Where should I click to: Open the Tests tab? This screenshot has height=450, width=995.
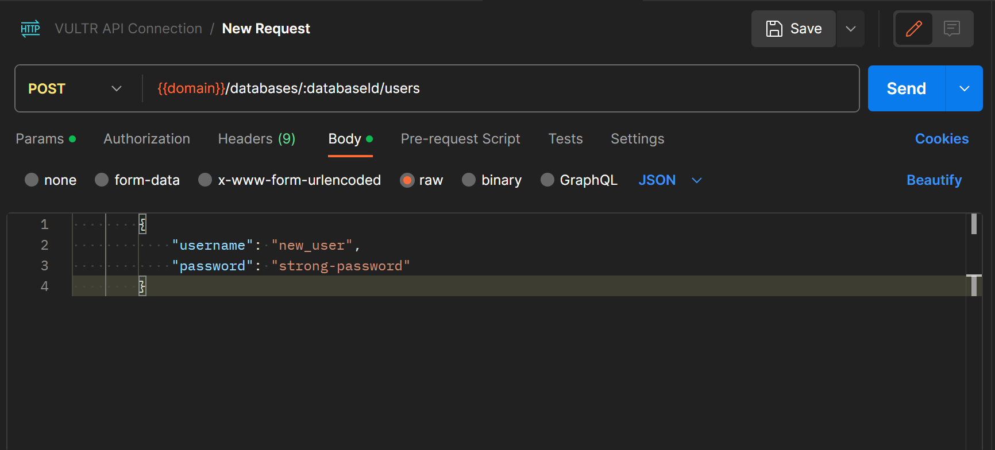click(x=565, y=139)
